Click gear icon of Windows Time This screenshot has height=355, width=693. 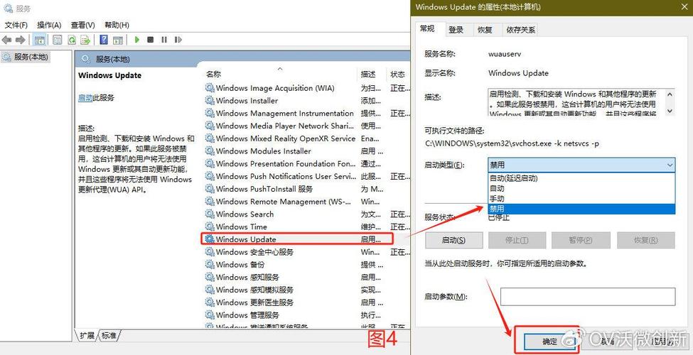[210, 227]
